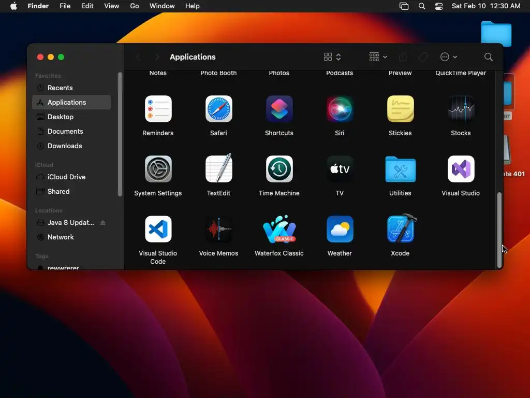The width and height of the screenshot is (530, 398).
Task: Click the file list vertical scrollbar
Action: point(499,230)
